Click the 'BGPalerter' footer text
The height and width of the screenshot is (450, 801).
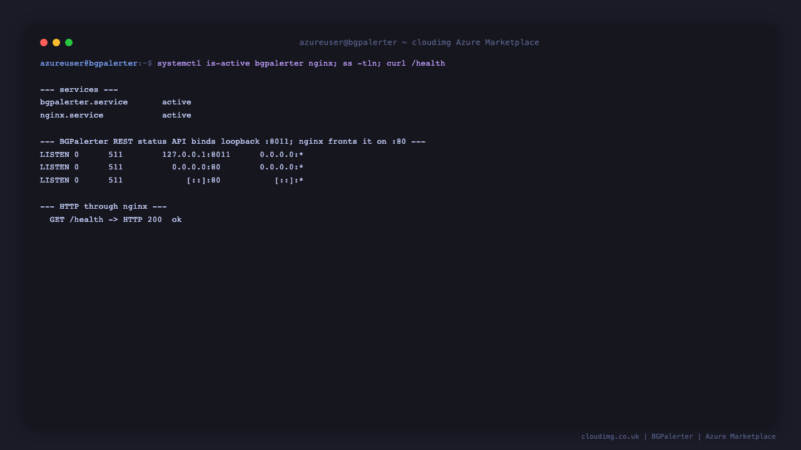point(672,437)
